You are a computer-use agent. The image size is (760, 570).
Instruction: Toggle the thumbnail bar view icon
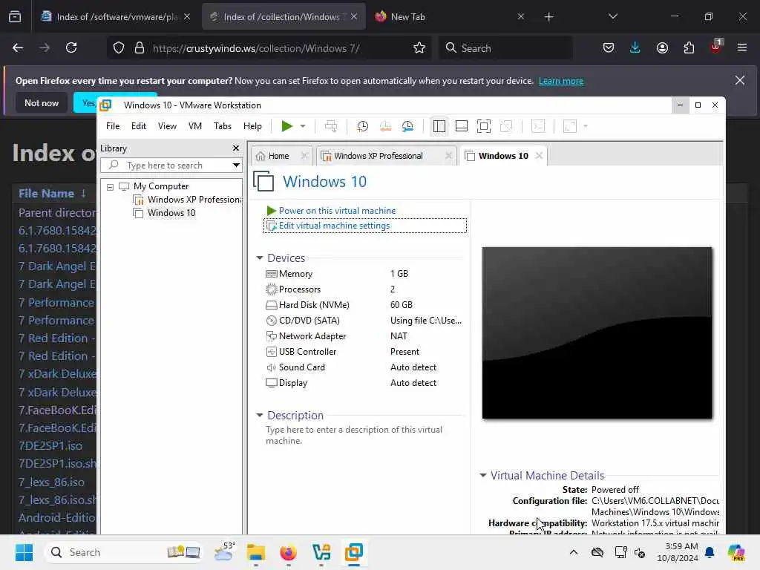pyautogui.click(x=462, y=126)
